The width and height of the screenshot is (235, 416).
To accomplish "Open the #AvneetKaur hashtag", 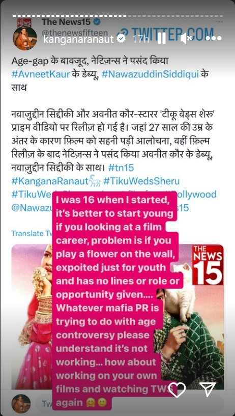I will point(41,74).
